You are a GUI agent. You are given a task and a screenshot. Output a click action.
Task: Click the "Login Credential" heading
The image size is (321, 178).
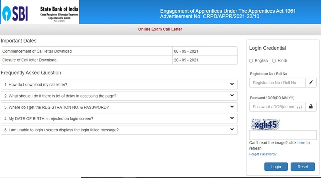point(267,48)
